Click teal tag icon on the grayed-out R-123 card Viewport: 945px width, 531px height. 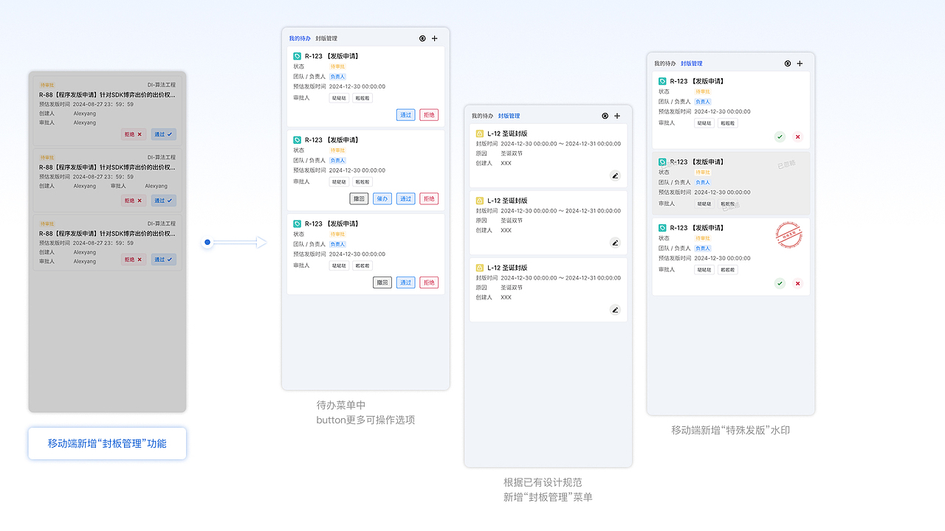click(662, 162)
